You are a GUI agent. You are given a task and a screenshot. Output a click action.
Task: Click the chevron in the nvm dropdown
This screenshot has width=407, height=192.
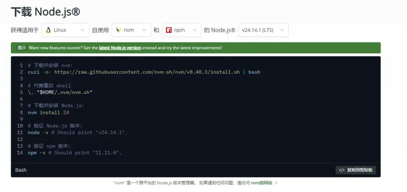144,30
